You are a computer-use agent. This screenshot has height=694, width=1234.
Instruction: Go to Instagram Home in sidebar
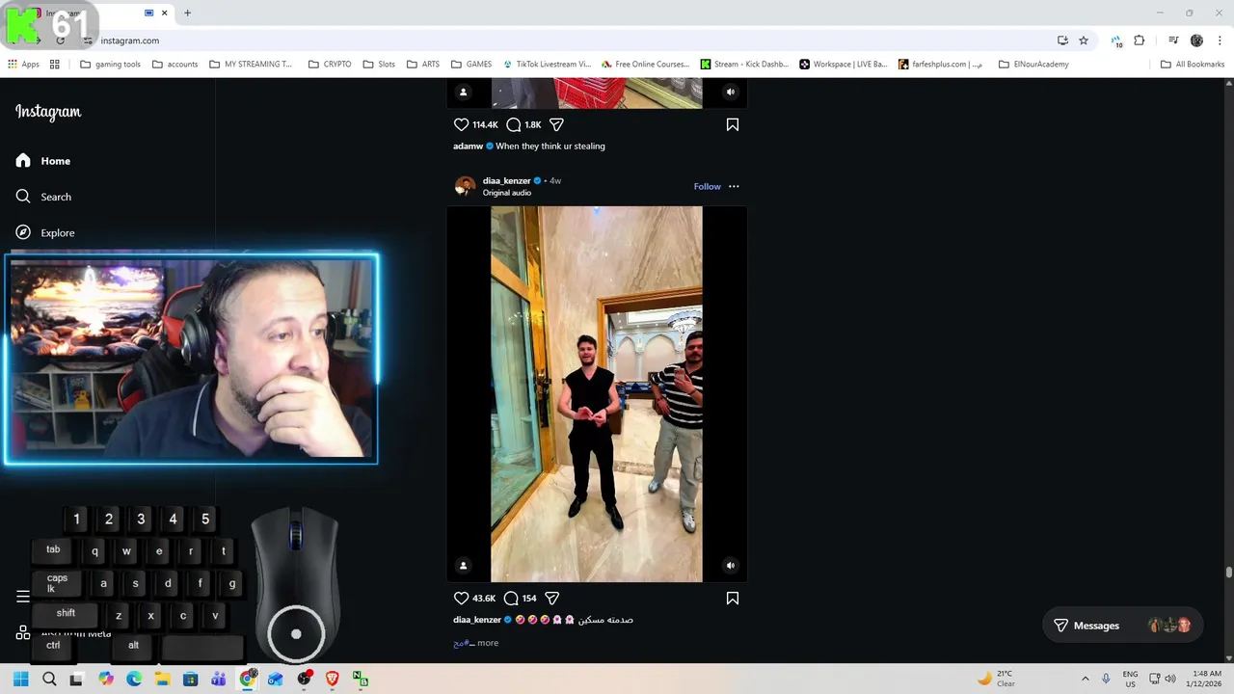[x=43, y=161]
